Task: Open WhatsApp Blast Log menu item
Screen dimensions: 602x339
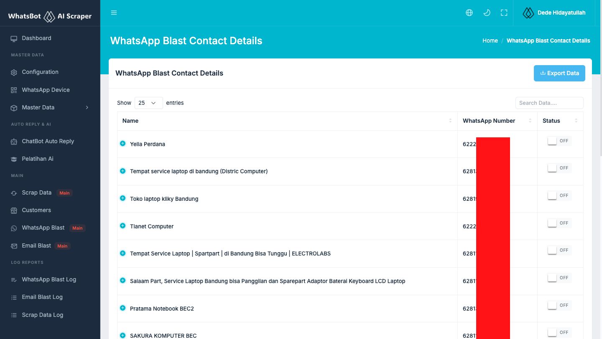Action: [49, 279]
